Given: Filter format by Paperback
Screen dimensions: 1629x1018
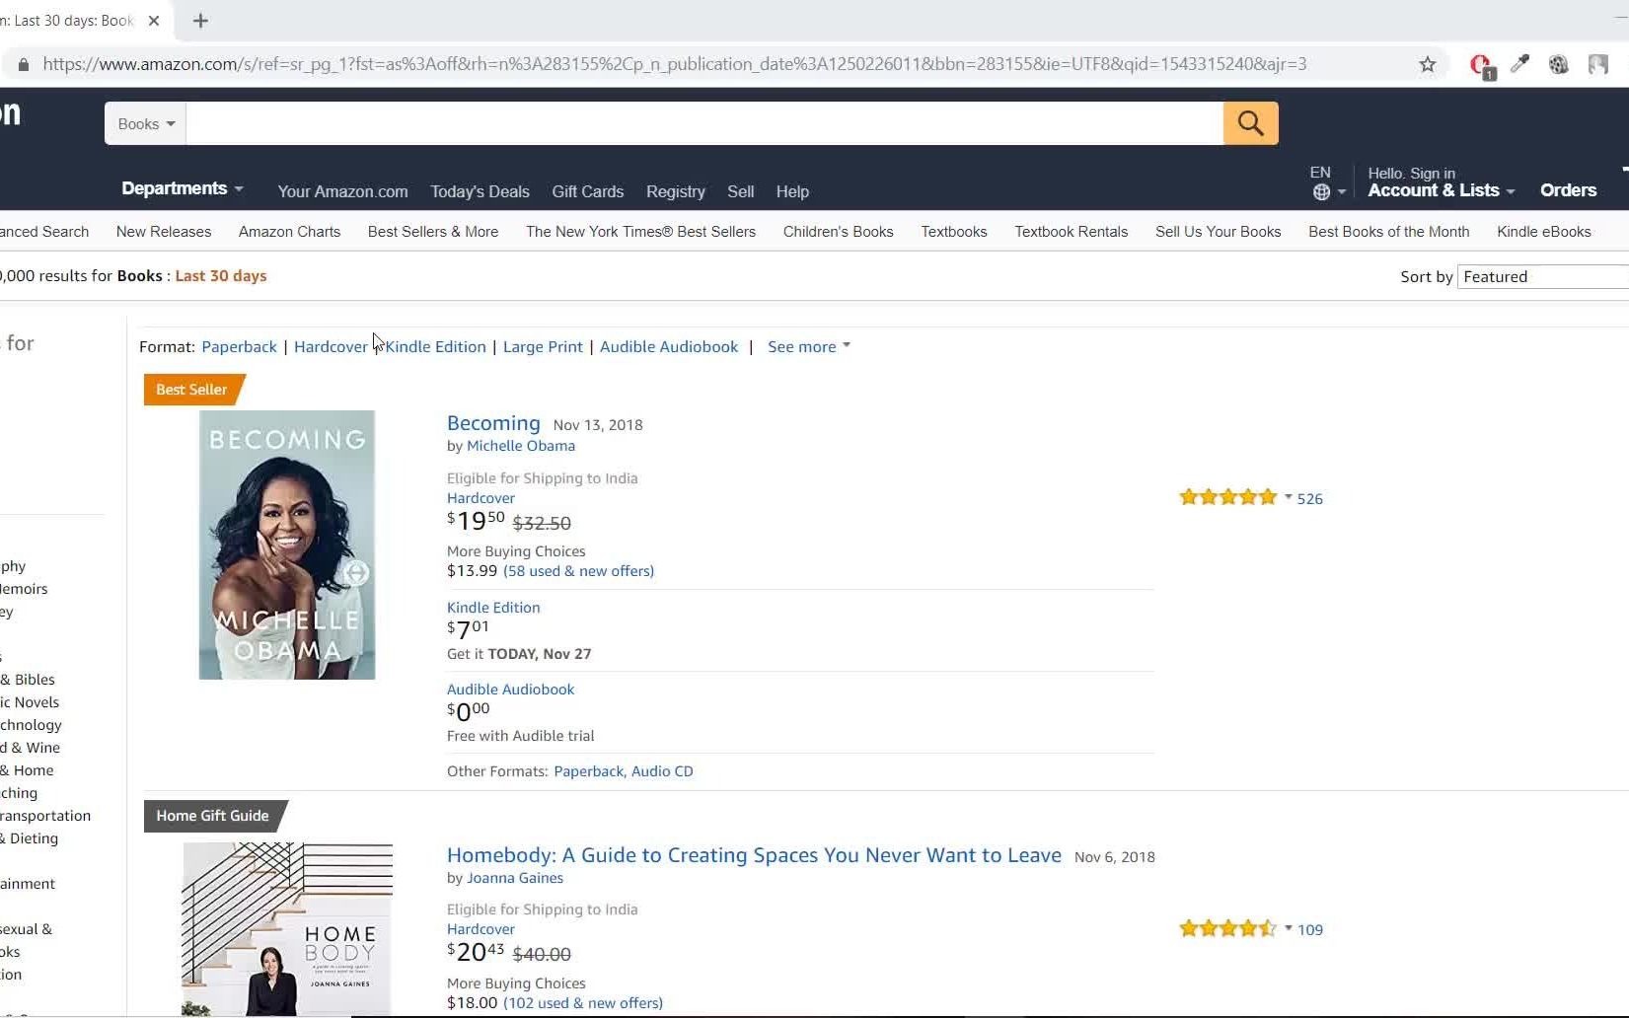Looking at the screenshot, I should pos(239,346).
